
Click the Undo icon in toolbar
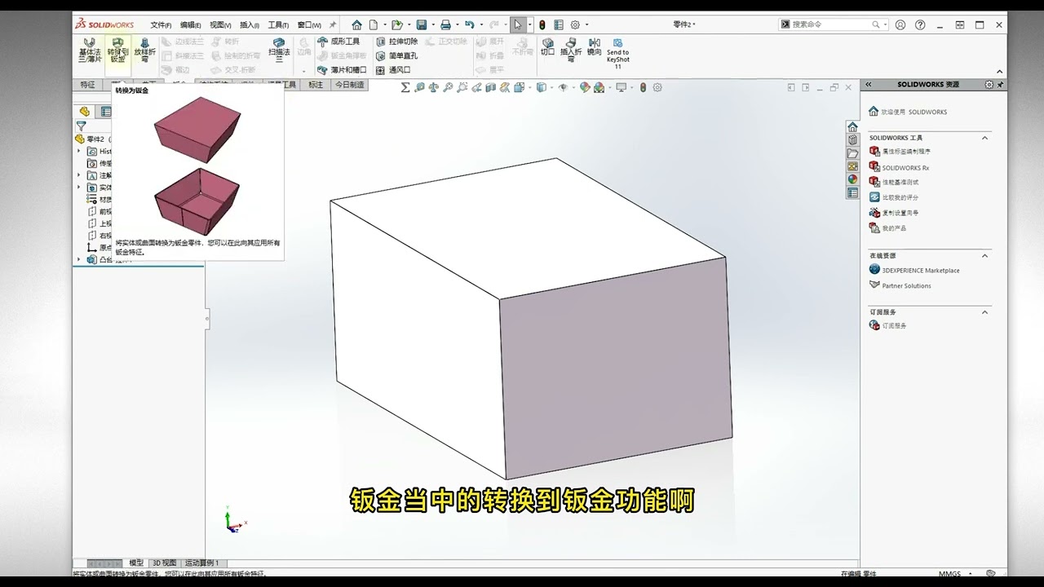(x=469, y=25)
